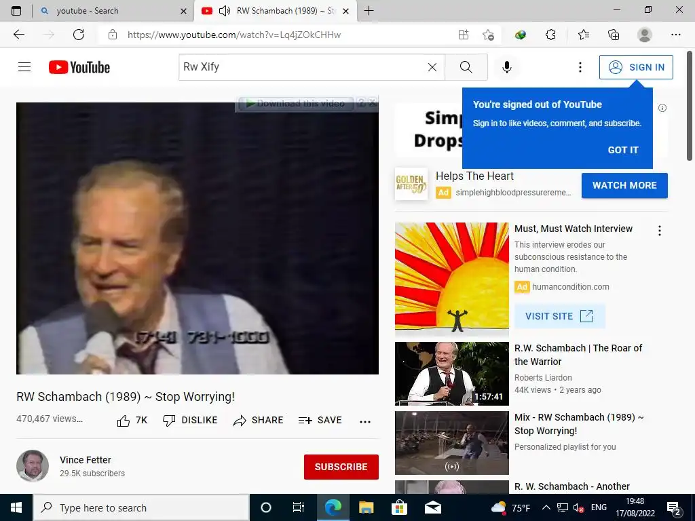The image size is (695, 521).
Task: Open Windows Start menu
Action: [16, 507]
